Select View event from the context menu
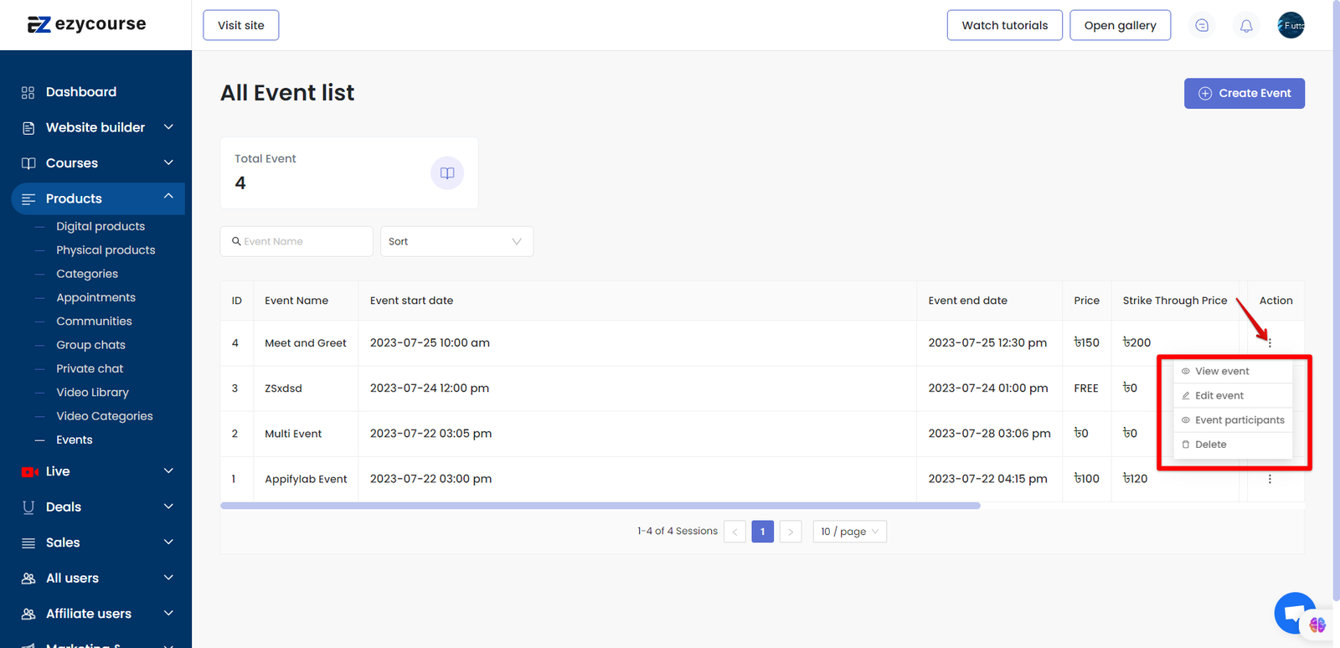This screenshot has height=648, width=1340. pyautogui.click(x=1222, y=371)
